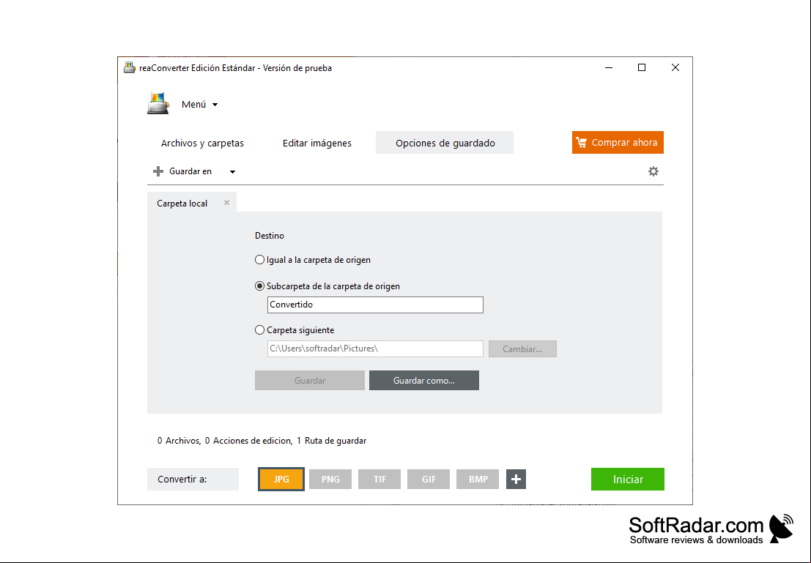Click the 1 Ruta de guardar status text
This screenshot has width=811, height=563.
click(332, 441)
